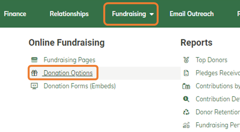Select the Donation Options link

68,73
